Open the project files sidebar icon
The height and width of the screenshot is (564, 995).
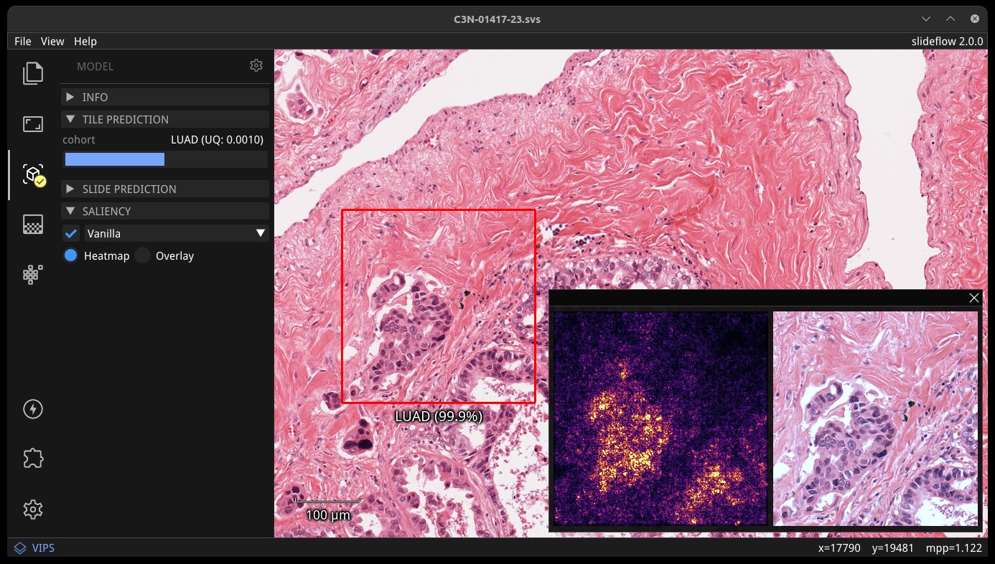click(x=33, y=73)
